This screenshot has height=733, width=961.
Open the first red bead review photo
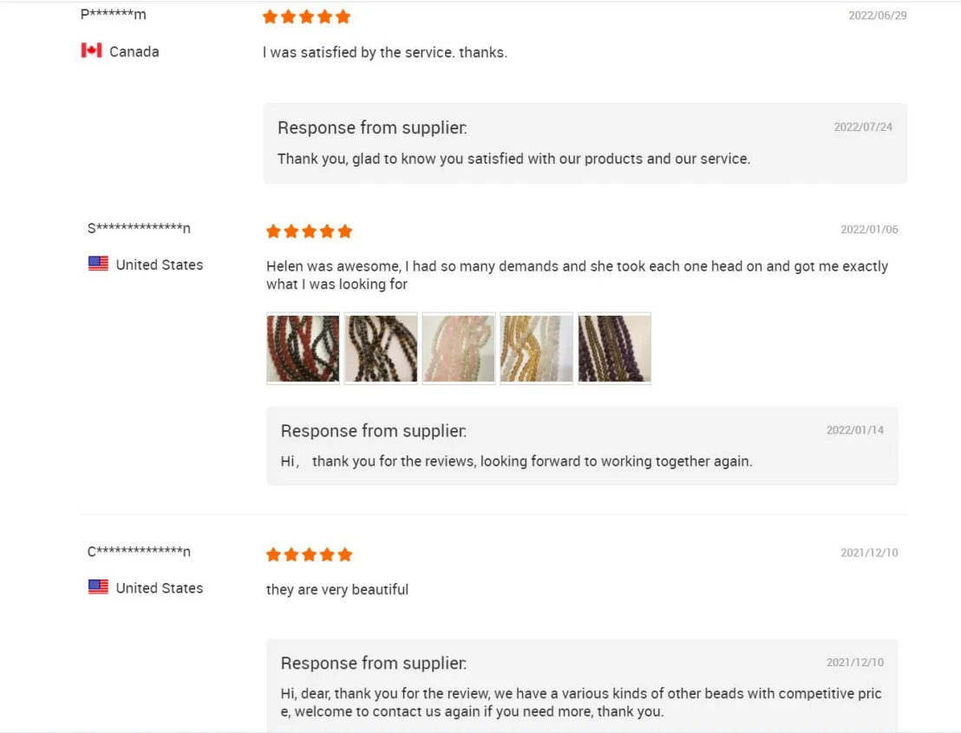pos(303,348)
